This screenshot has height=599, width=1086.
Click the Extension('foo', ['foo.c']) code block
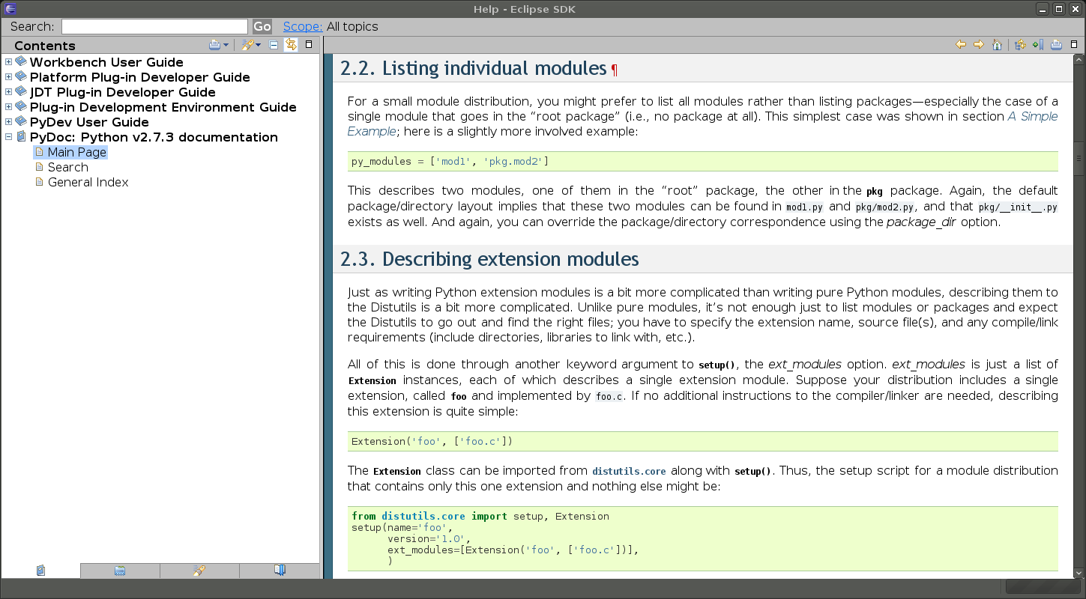(703, 441)
